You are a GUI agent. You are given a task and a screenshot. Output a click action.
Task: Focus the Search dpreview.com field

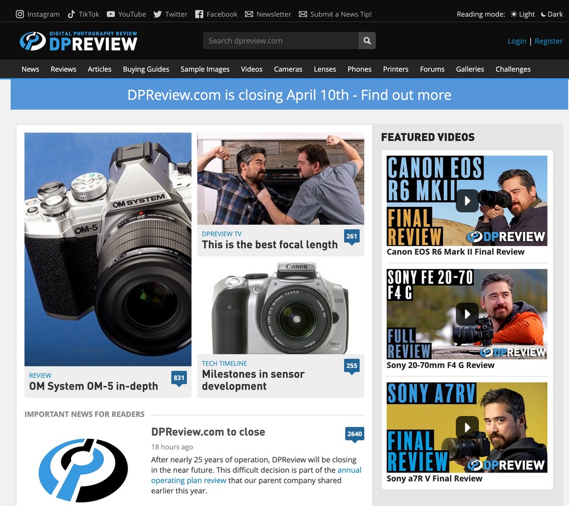click(281, 40)
